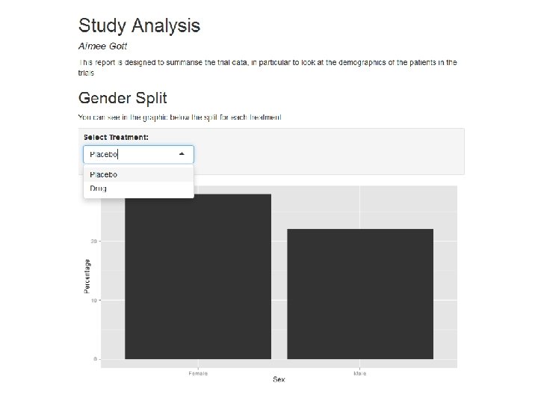Click the Percentage y-axis label
Screen dimensions: 538x404
pyautogui.click(x=87, y=275)
